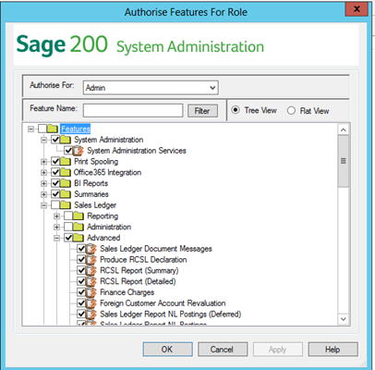Image resolution: width=375 pixels, height=370 pixels.
Task: Click in the Feature Name input field
Action: 133,110
